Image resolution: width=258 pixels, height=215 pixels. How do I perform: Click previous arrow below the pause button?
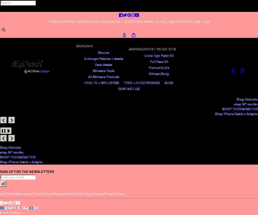point(3,138)
